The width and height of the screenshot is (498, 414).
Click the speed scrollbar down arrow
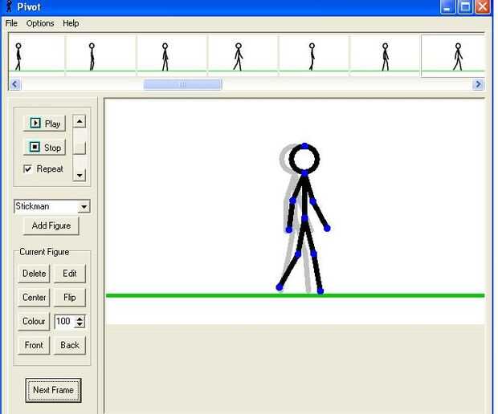(80, 175)
